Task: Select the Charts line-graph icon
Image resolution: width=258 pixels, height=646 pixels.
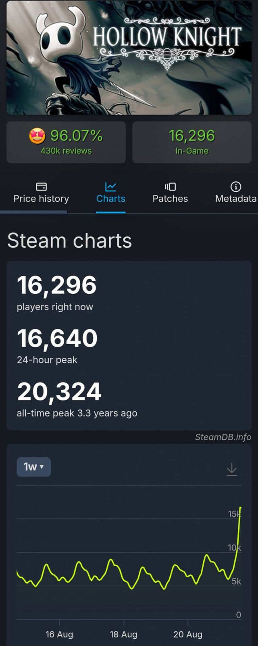Action: click(x=111, y=187)
